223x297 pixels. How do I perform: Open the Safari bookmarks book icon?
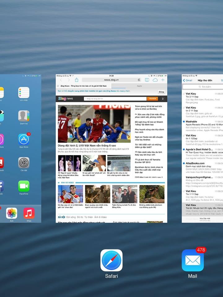coord(147,80)
